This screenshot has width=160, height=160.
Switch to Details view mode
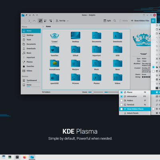click(x=50, y=21)
